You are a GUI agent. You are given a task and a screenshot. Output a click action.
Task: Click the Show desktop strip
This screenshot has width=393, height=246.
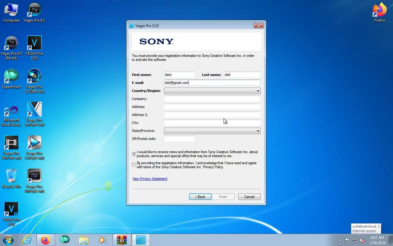click(x=391, y=240)
